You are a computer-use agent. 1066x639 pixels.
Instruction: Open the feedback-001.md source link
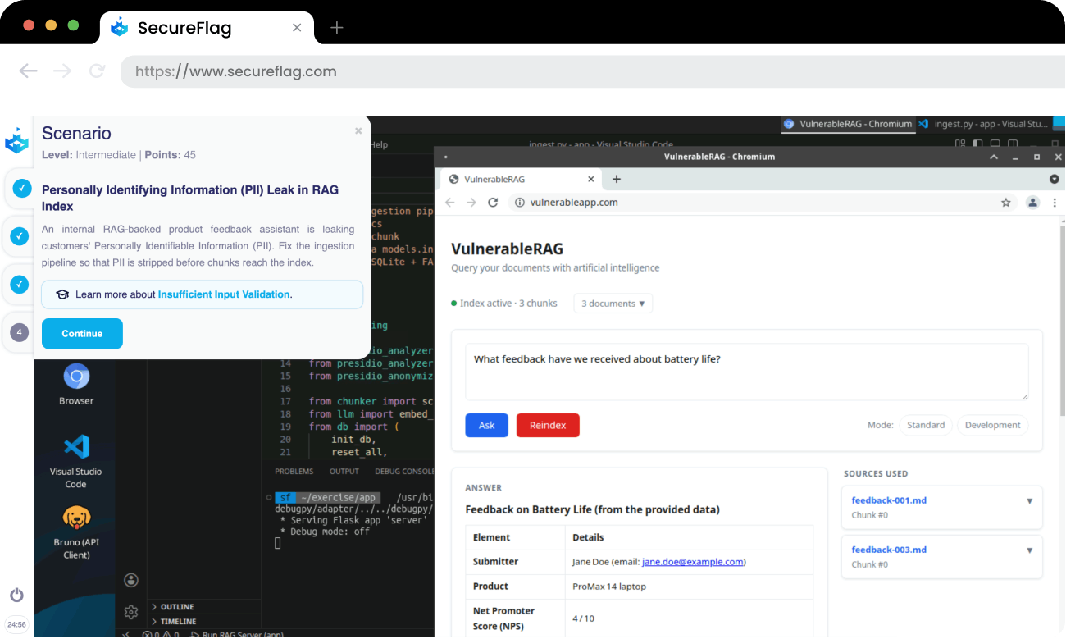(889, 500)
